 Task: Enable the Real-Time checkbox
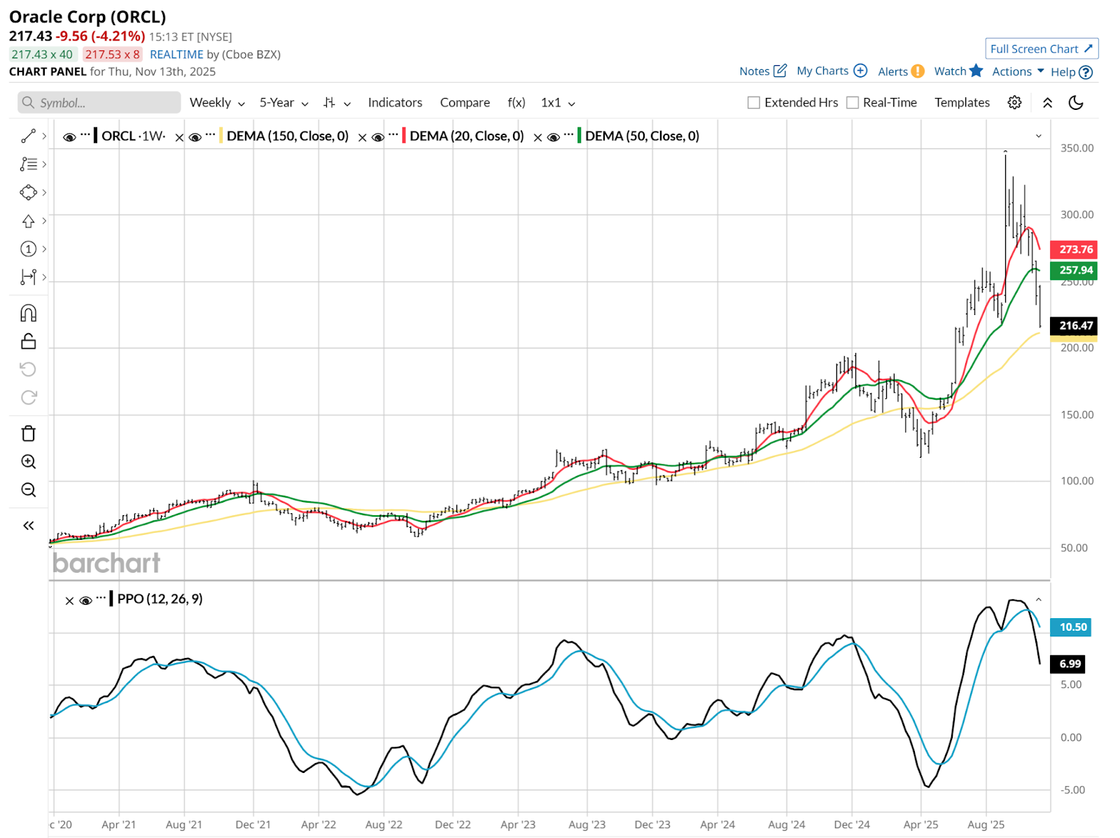point(853,103)
